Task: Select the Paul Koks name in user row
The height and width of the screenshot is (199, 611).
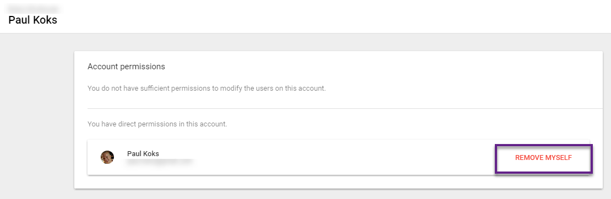Action: click(143, 153)
